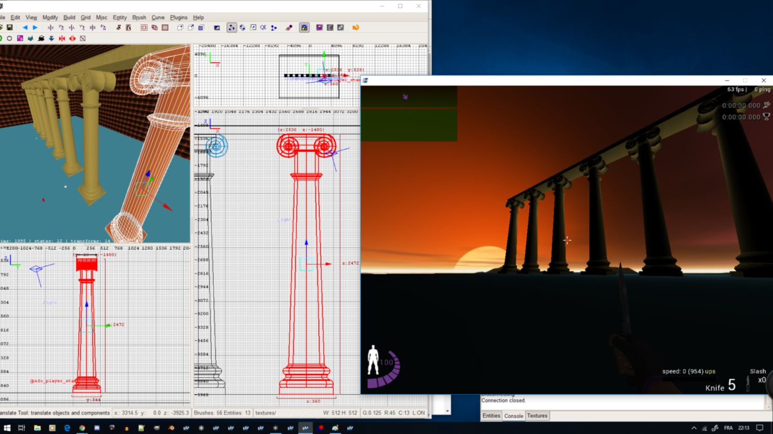773x434 pixels.
Task: Open the Brush menu
Action: tap(139, 17)
